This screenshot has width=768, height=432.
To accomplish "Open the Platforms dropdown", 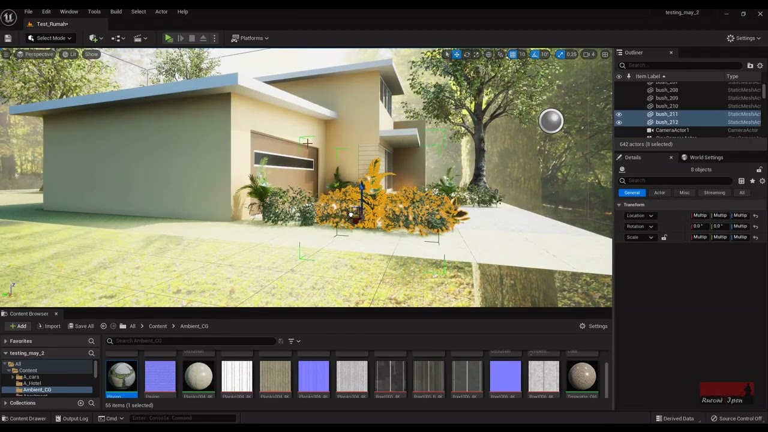I will pyautogui.click(x=250, y=38).
